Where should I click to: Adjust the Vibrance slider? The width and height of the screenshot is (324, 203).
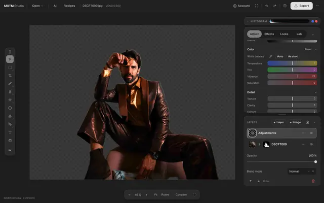[292, 76]
